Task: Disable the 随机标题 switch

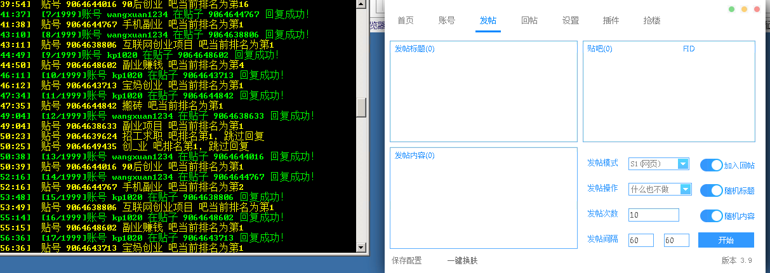Action: point(712,190)
